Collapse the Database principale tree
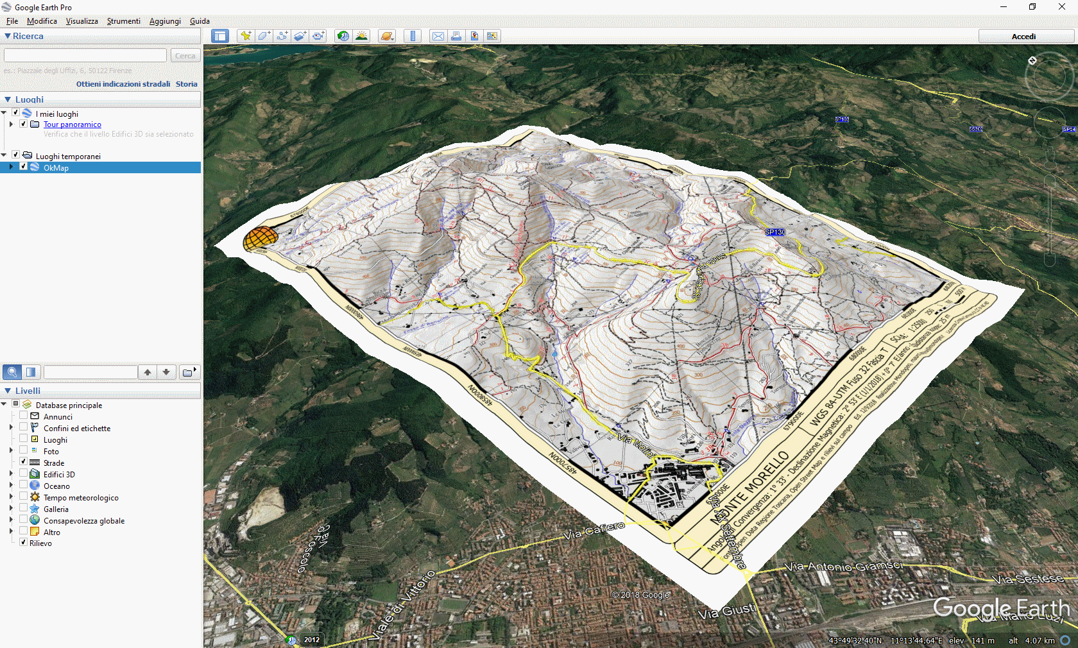 point(4,404)
